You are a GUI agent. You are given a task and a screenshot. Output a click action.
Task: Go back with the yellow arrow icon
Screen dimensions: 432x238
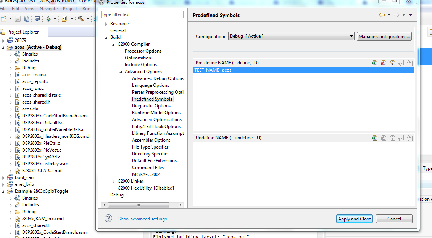(382, 15)
